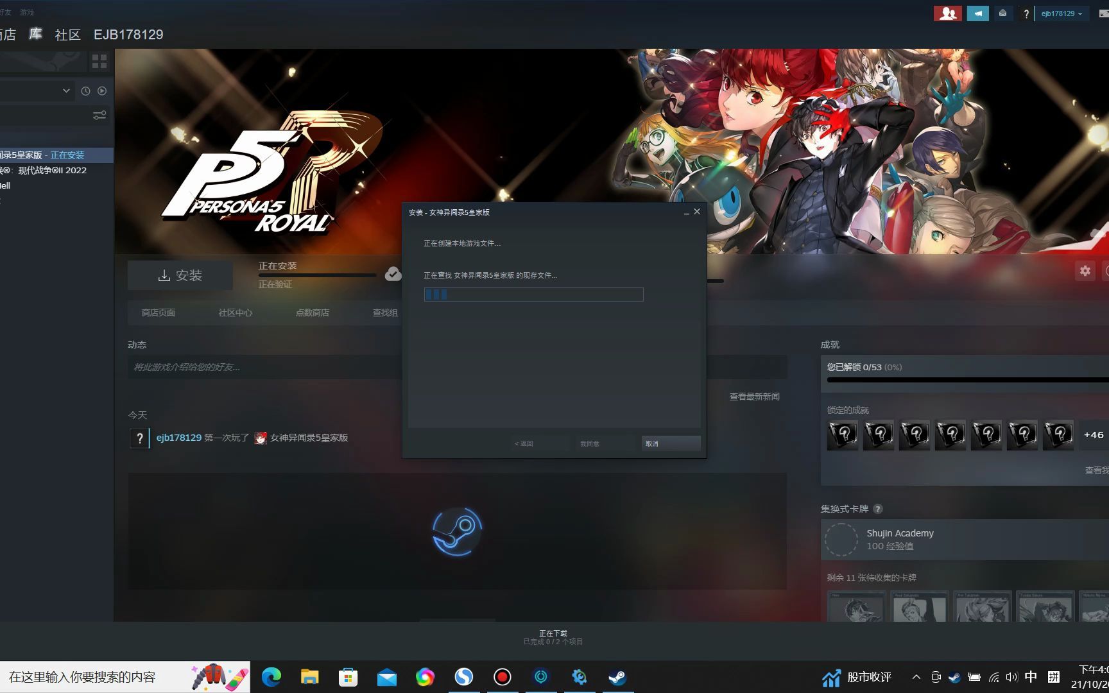
Task: Click the cloud sync status icon
Action: (393, 275)
